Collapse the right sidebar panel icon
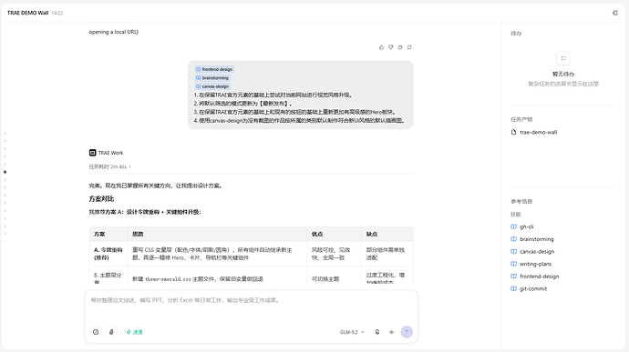 (615, 13)
